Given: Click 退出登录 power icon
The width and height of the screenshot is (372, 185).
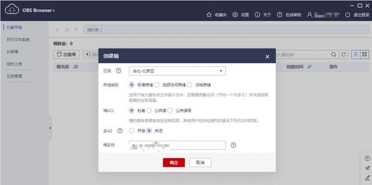Looking at the screenshot, I should pyautogui.click(x=347, y=15).
